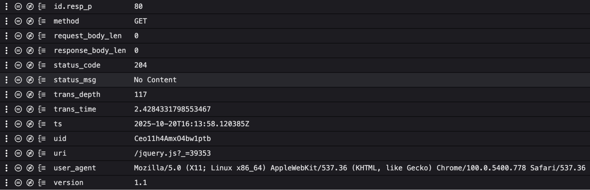This screenshot has width=590, height=190.
Task: Filter for the uri value
Action: click(18, 153)
